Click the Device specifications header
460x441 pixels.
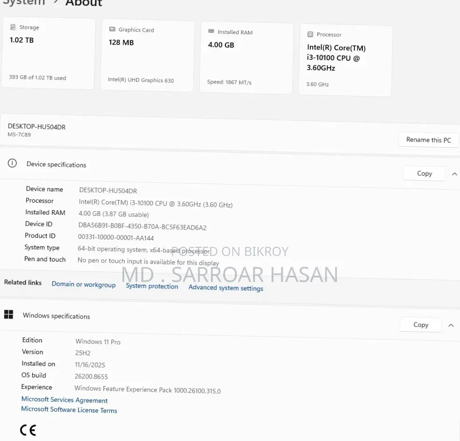56,164
